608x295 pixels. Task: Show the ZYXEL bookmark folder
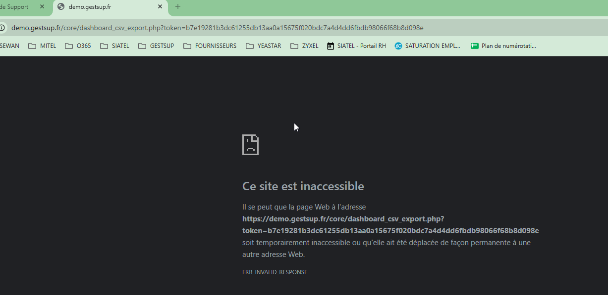(x=304, y=46)
